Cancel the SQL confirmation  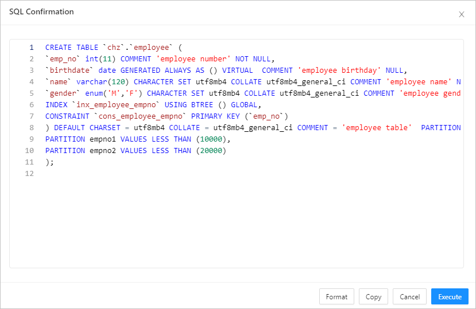point(409,296)
